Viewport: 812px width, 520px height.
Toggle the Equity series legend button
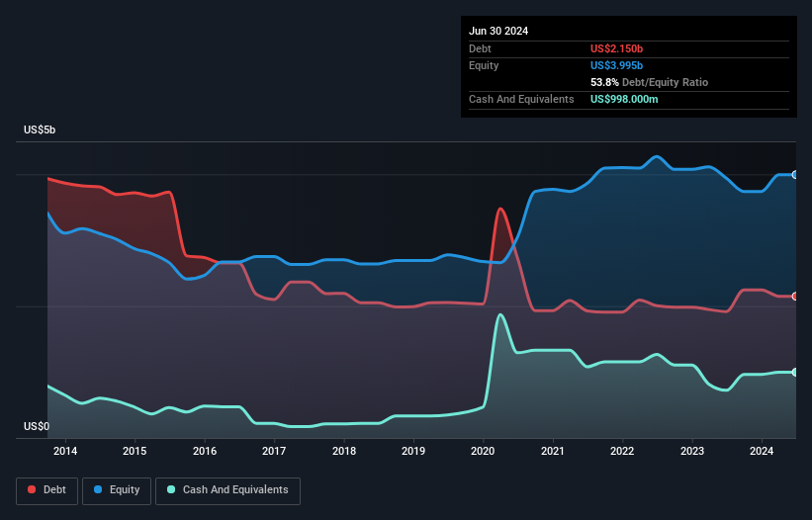(117, 490)
